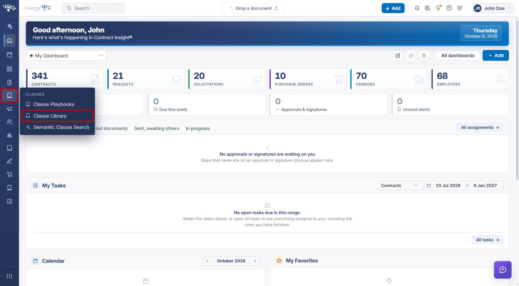Open the chat assistant purple button
The height and width of the screenshot is (286, 519).
[503, 270]
